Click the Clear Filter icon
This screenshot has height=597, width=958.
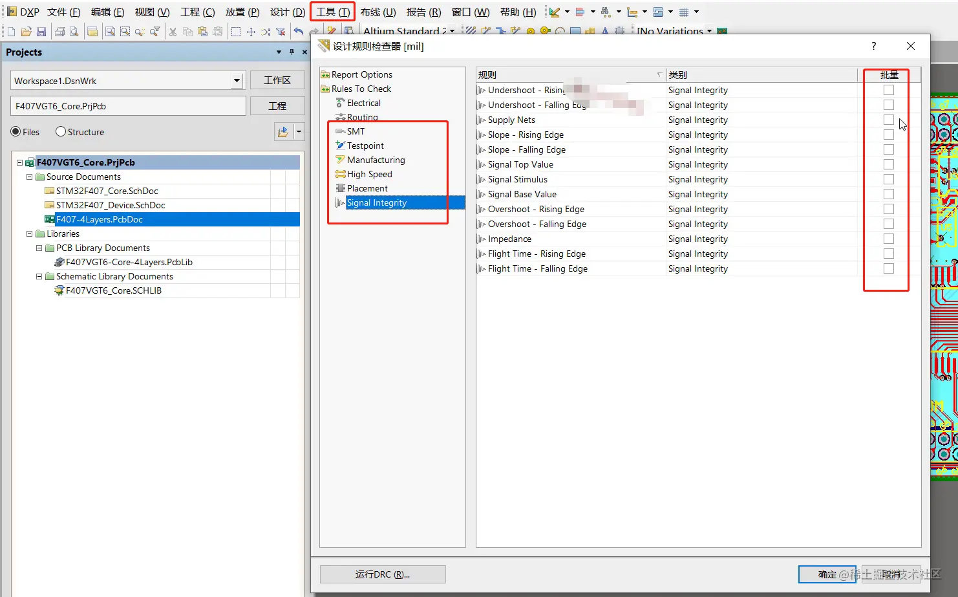[281, 31]
